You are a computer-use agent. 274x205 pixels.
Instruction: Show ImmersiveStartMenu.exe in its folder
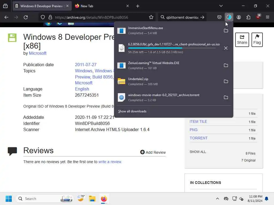tap(226, 31)
